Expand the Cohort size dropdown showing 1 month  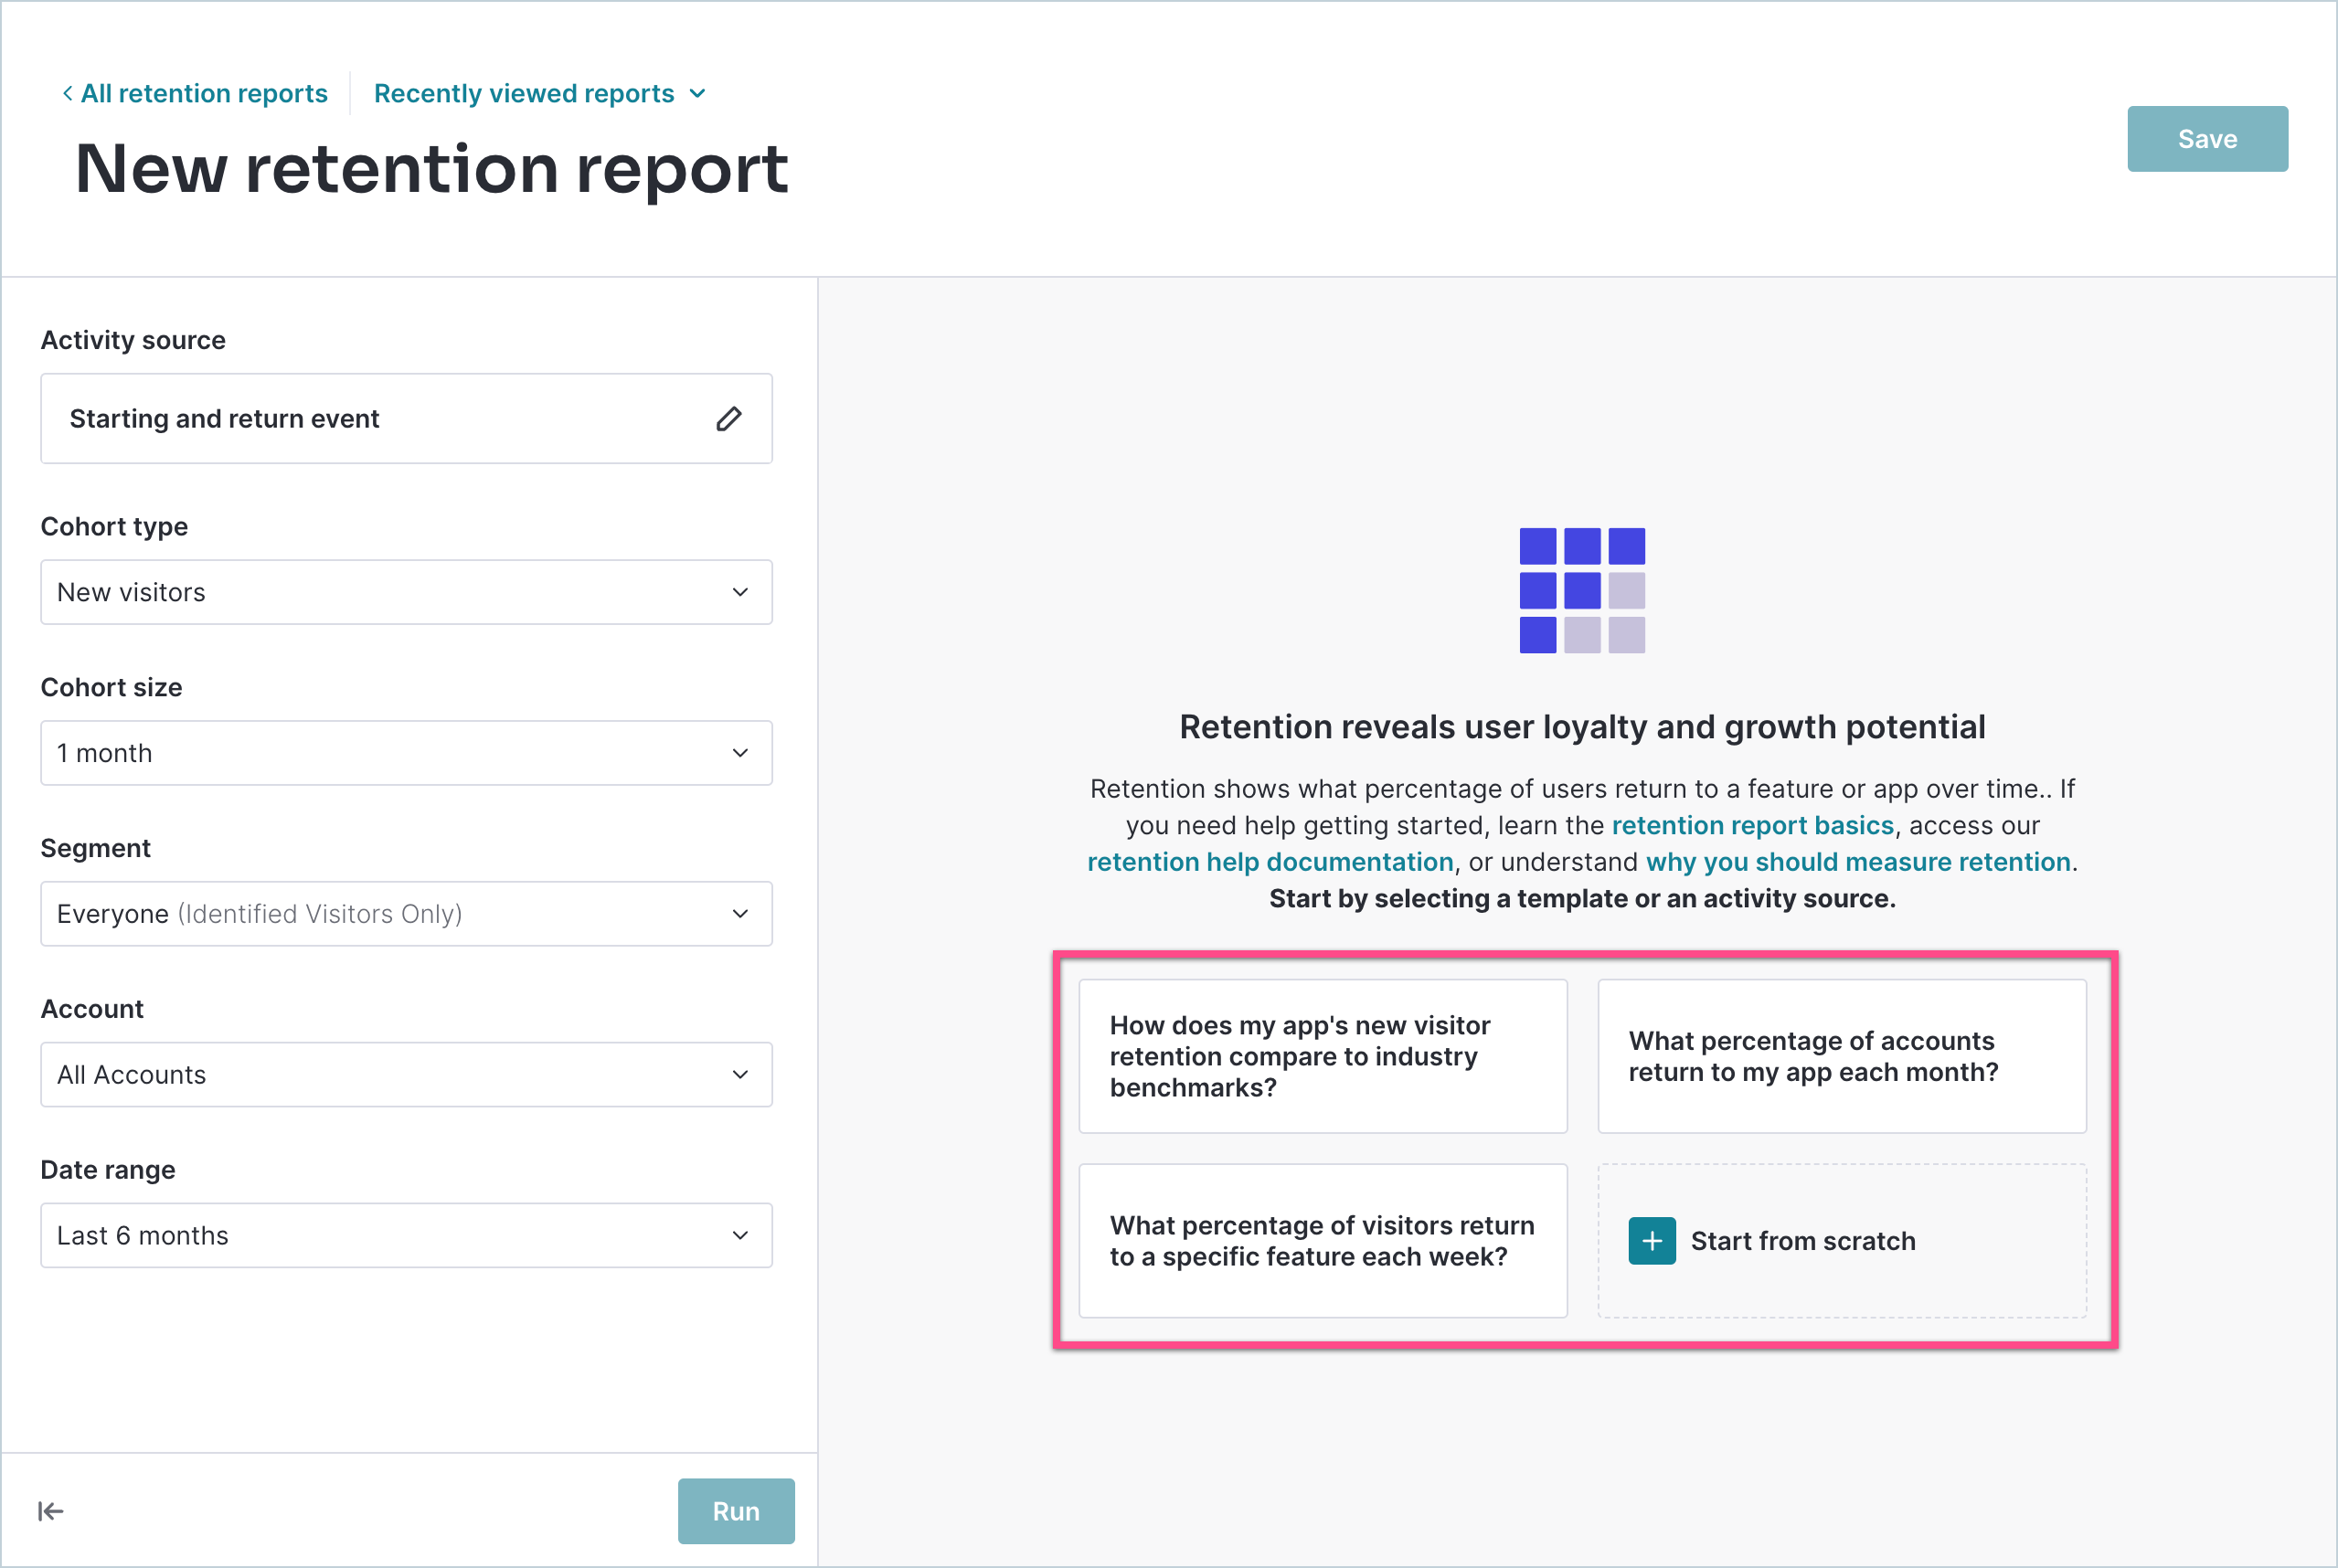click(406, 753)
